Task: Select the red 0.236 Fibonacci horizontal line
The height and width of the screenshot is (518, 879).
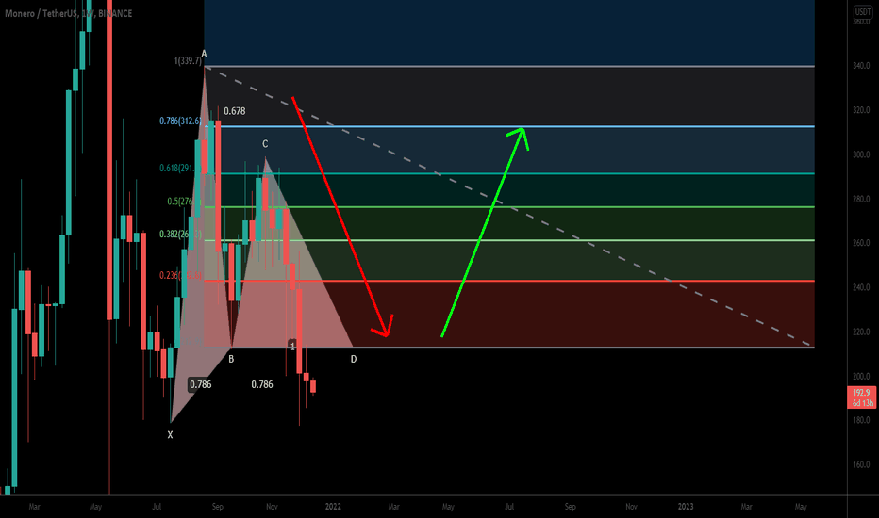Action: pos(509,281)
